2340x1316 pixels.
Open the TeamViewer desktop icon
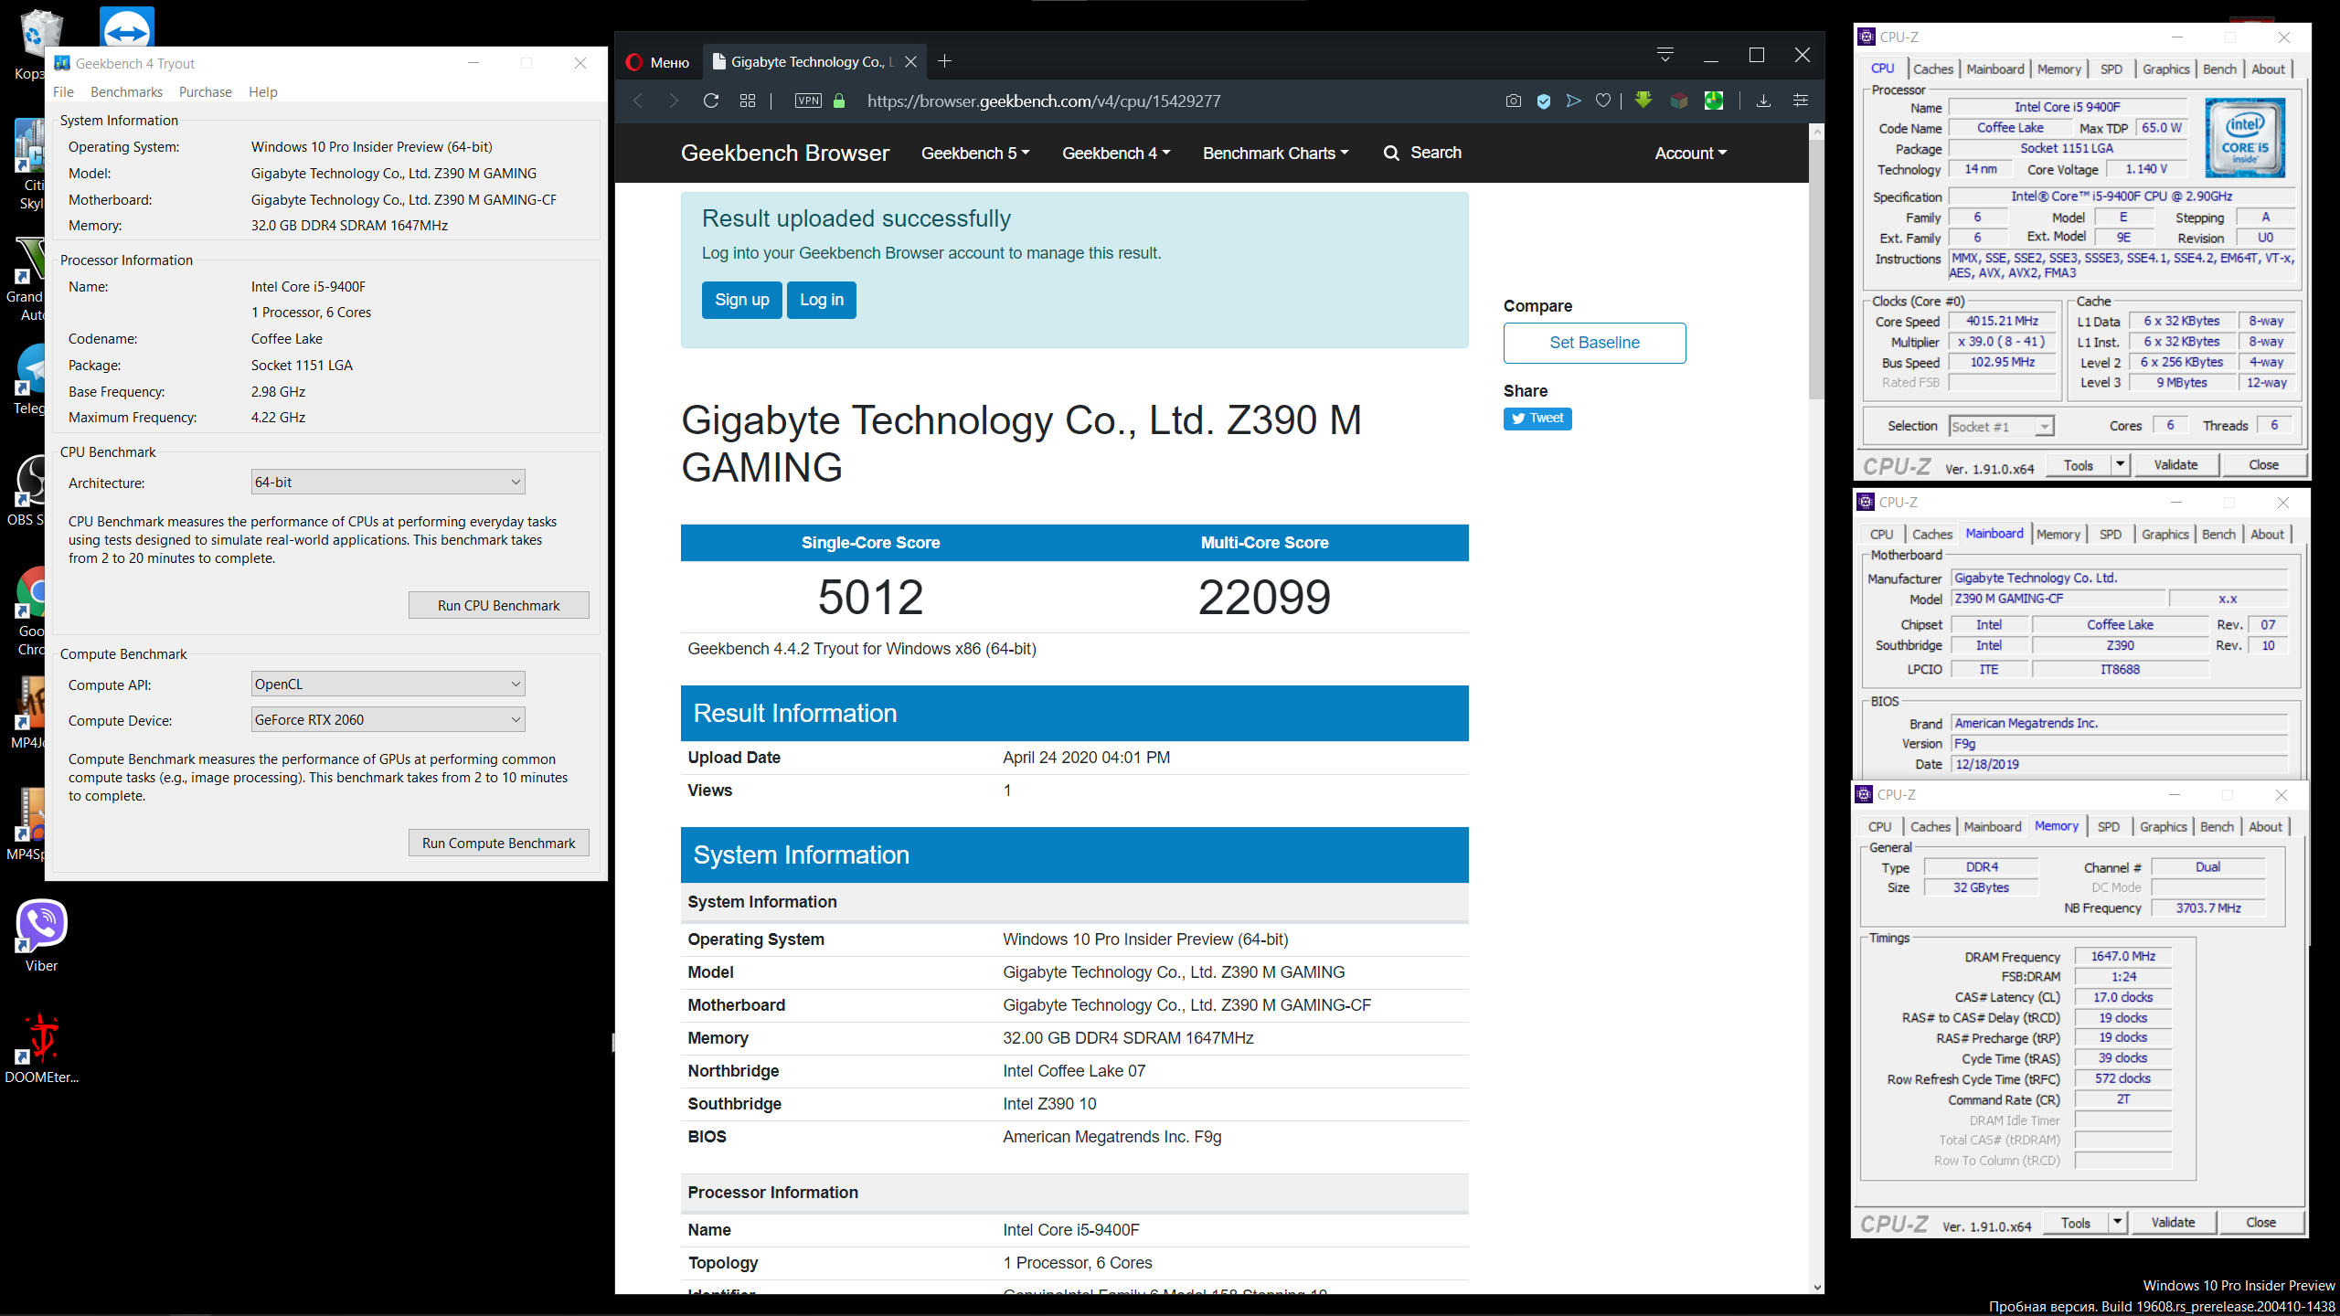[x=126, y=27]
